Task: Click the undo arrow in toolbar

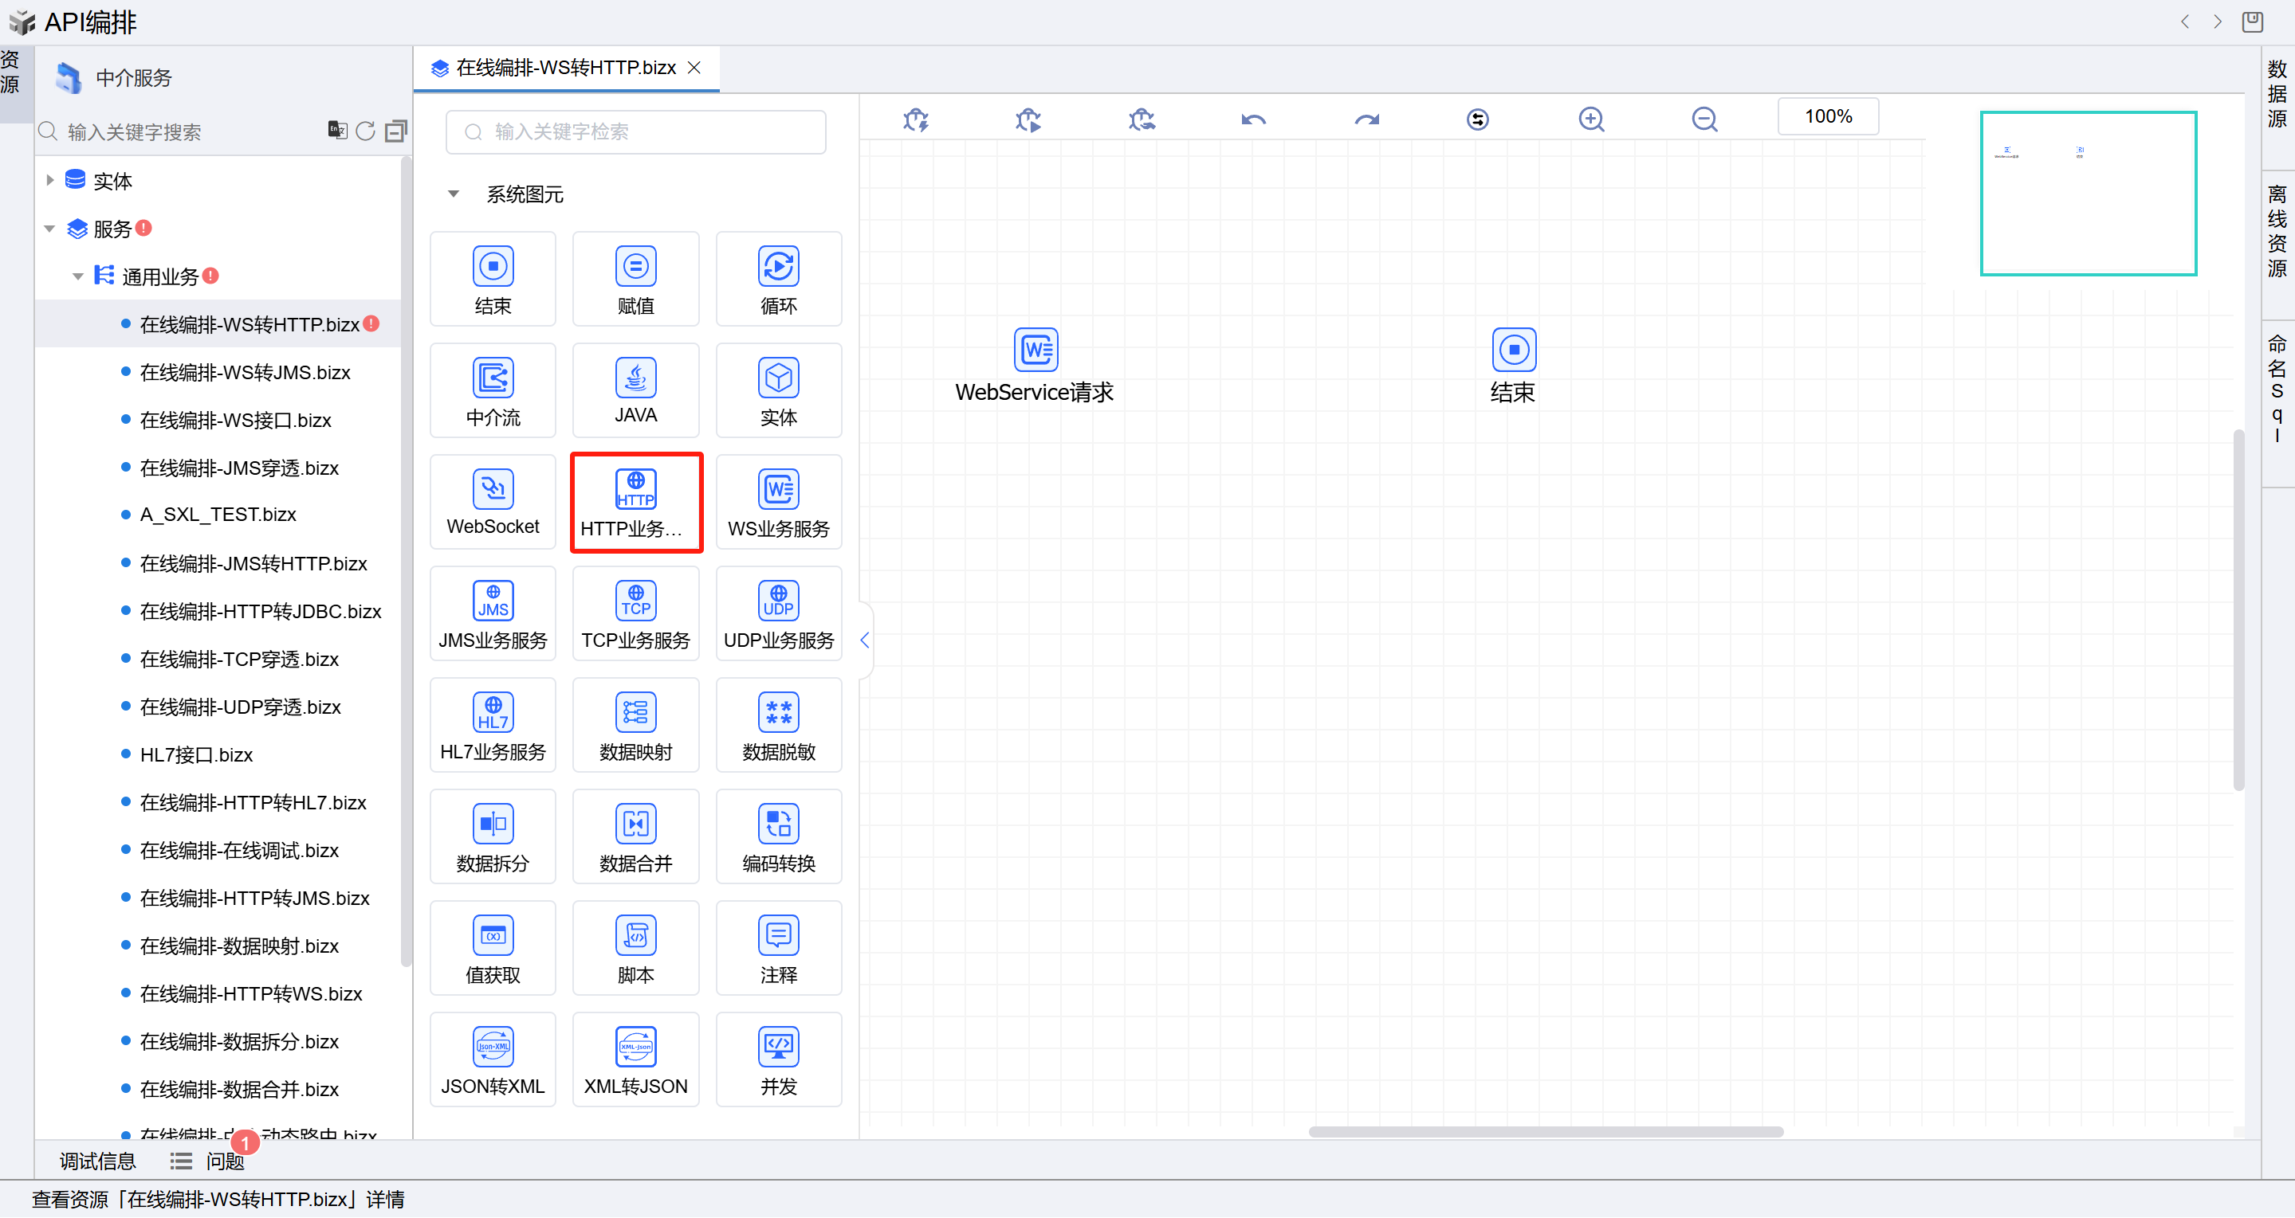Action: 1253,119
